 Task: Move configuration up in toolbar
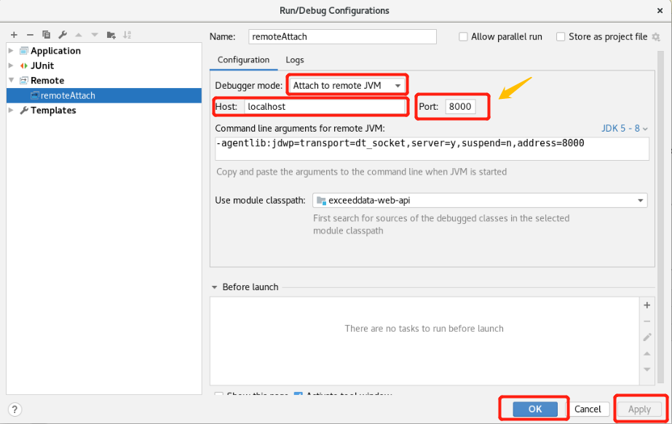pos(79,35)
